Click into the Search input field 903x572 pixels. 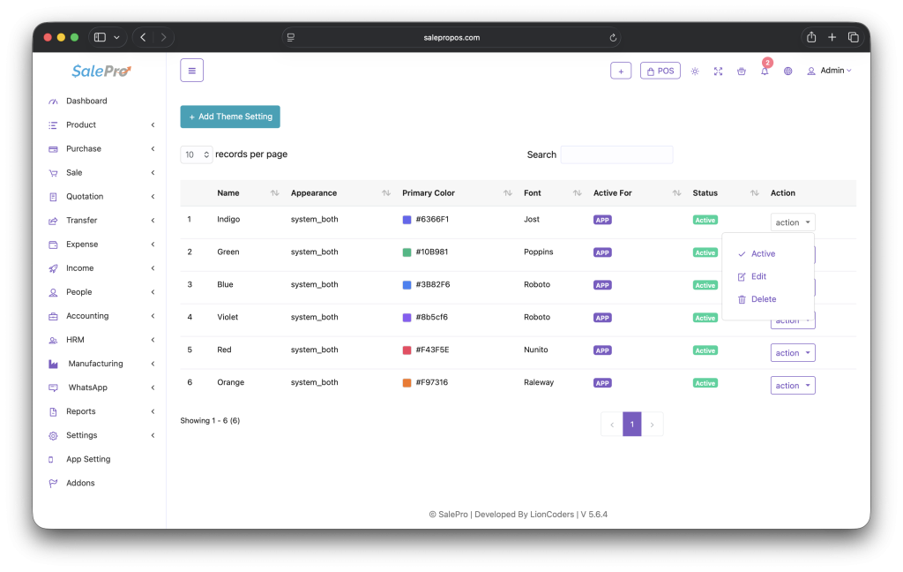tap(616, 154)
